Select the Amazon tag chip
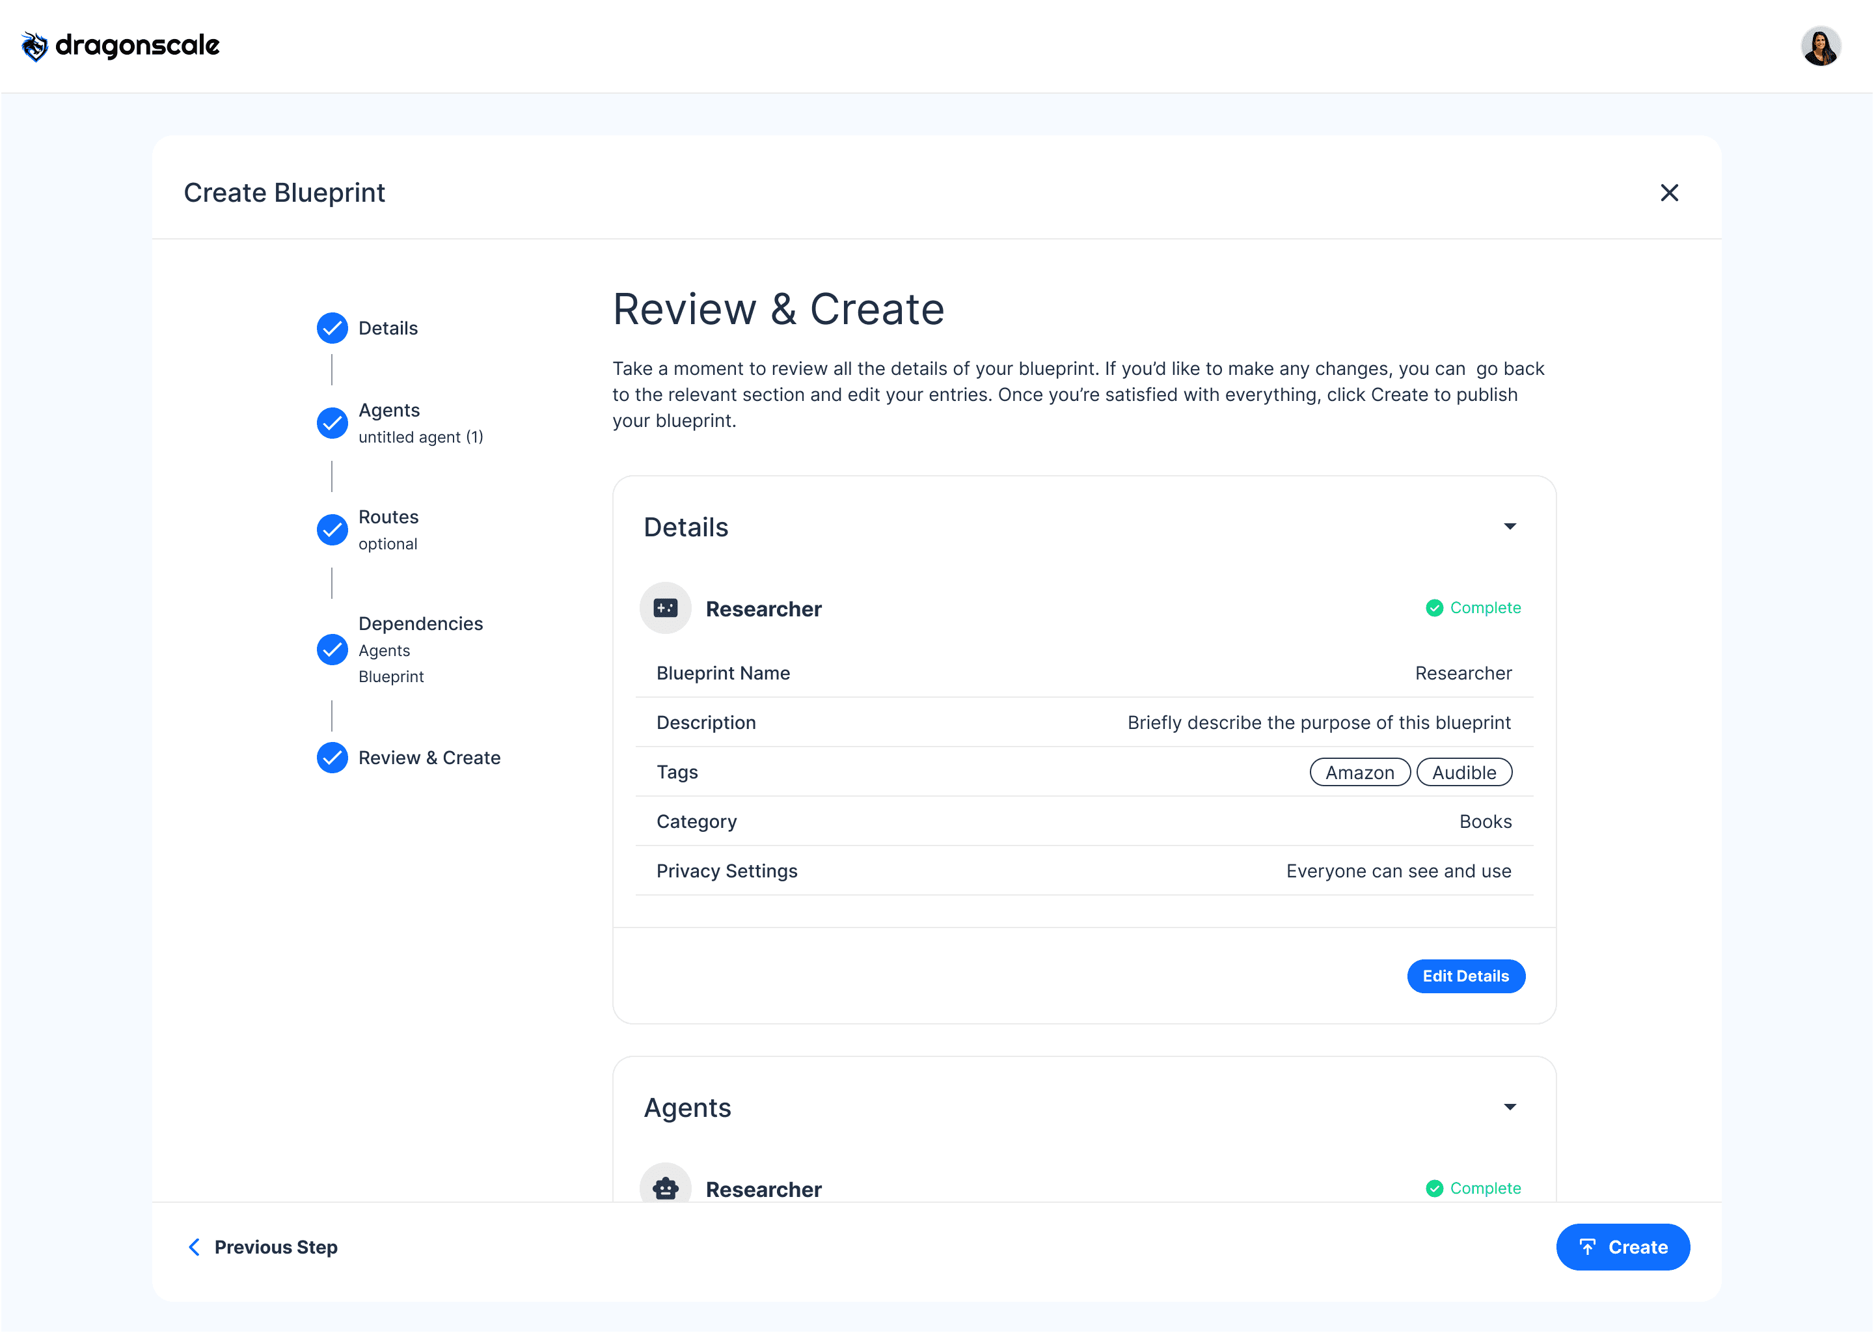The height and width of the screenshot is (1333, 1874). (1359, 773)
